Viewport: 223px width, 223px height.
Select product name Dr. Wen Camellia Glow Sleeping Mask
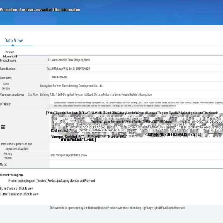pyautogui.click(x=69, y=60)
